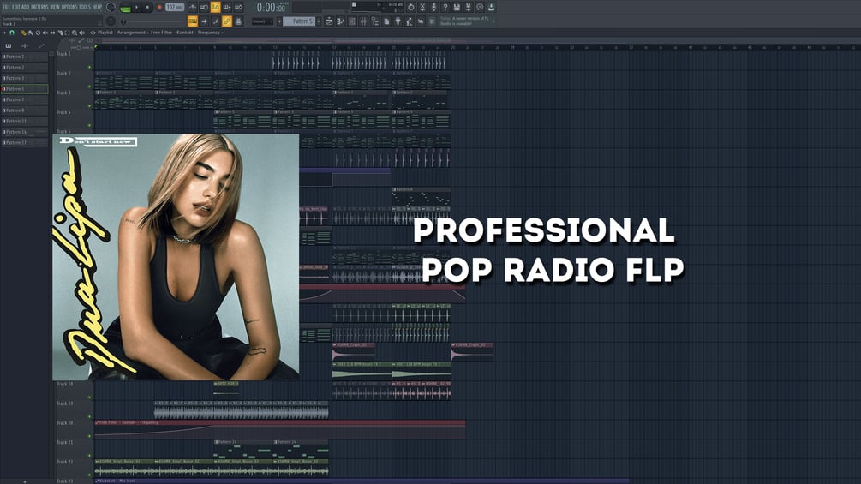Screen dimensions: 861x484
Task: Click the stop button in the transport
Action: (x=147, y=8)
